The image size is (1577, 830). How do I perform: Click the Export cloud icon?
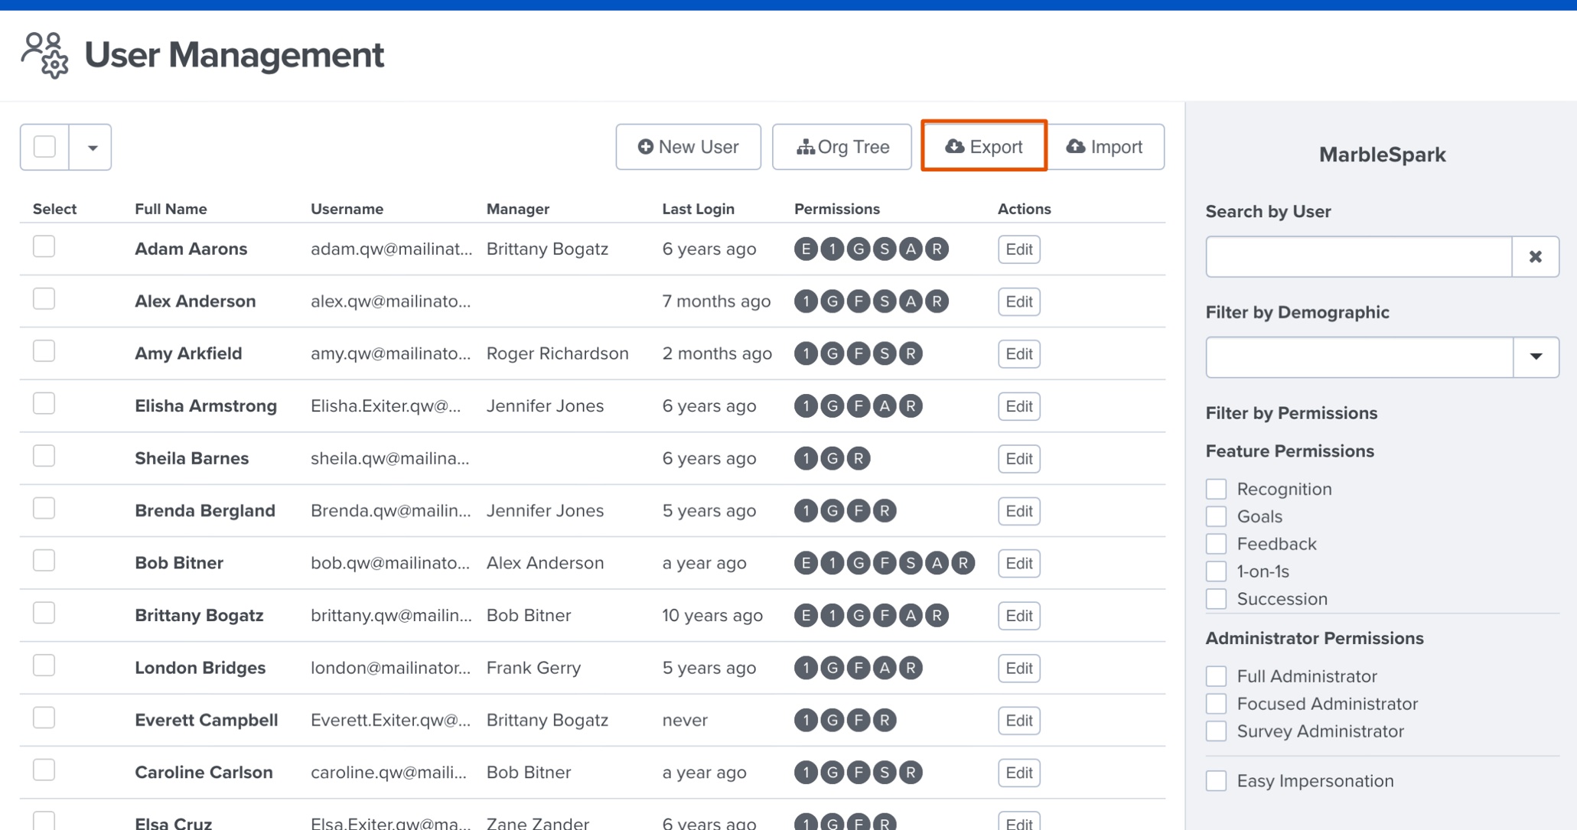[955, 147]
